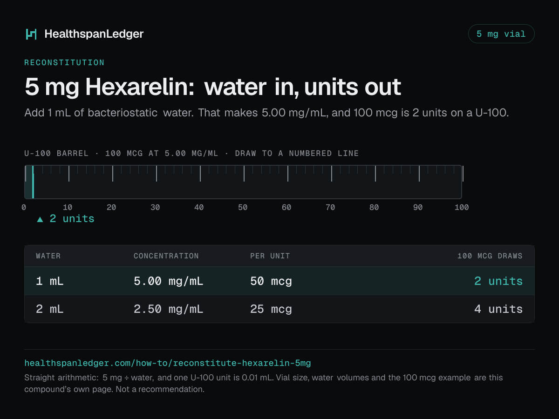Click the CONCENTRATION column header
Viewport: 559px width, 419px height.
pyautogui.click(x=166, y=256)
